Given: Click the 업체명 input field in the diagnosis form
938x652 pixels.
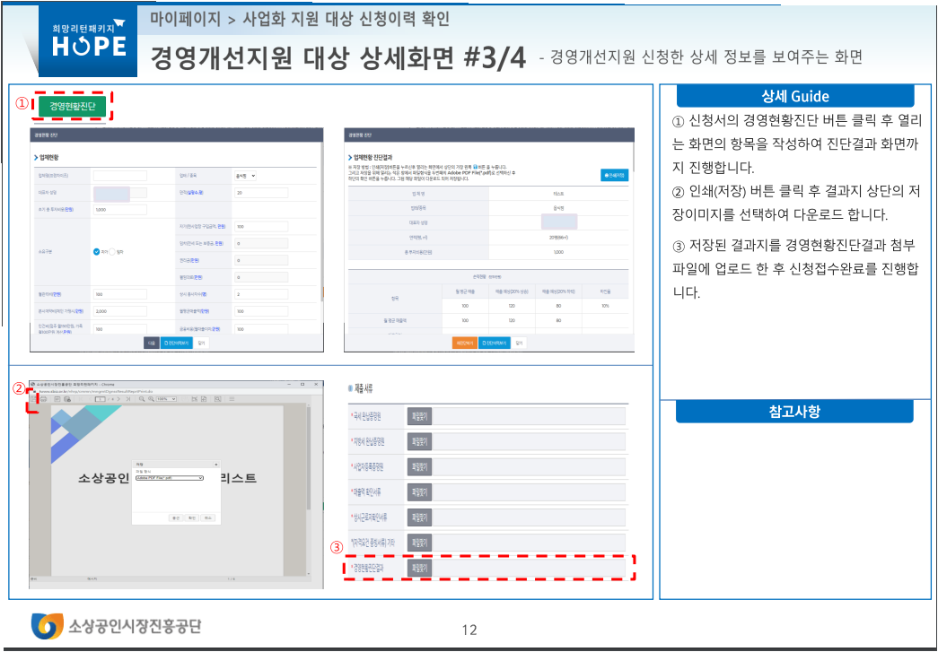Looking at the screenshot, I should click(x=118, y=175).
